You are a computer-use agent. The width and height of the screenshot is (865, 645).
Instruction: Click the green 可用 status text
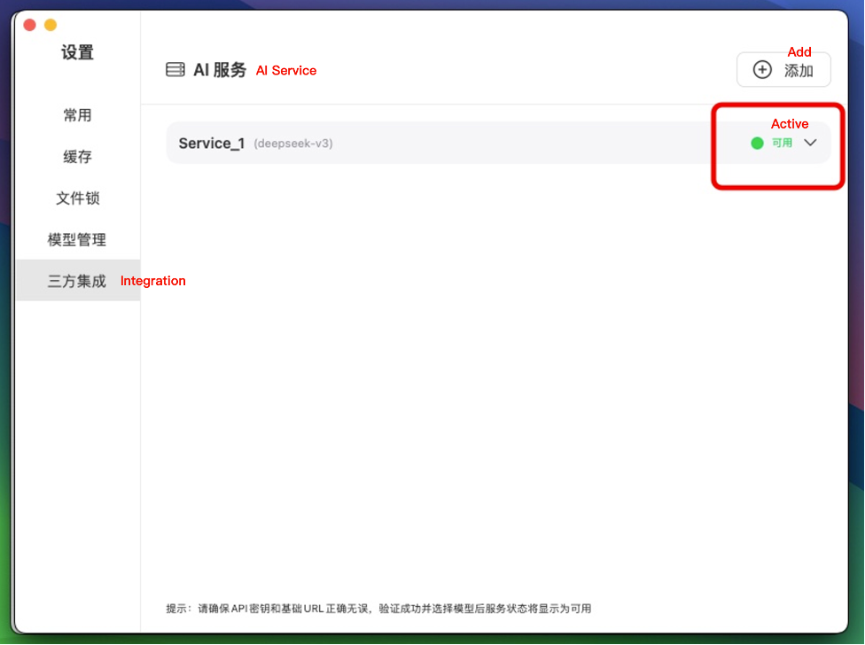click(782, 143)
